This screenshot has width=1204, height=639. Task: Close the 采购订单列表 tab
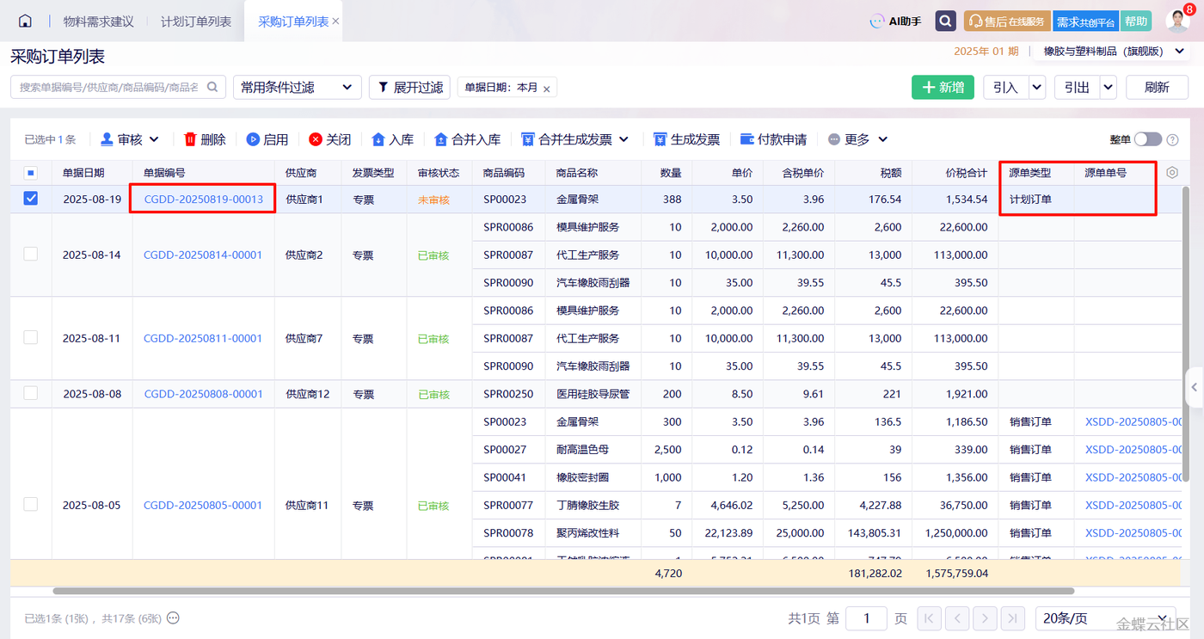click(335, 22)
